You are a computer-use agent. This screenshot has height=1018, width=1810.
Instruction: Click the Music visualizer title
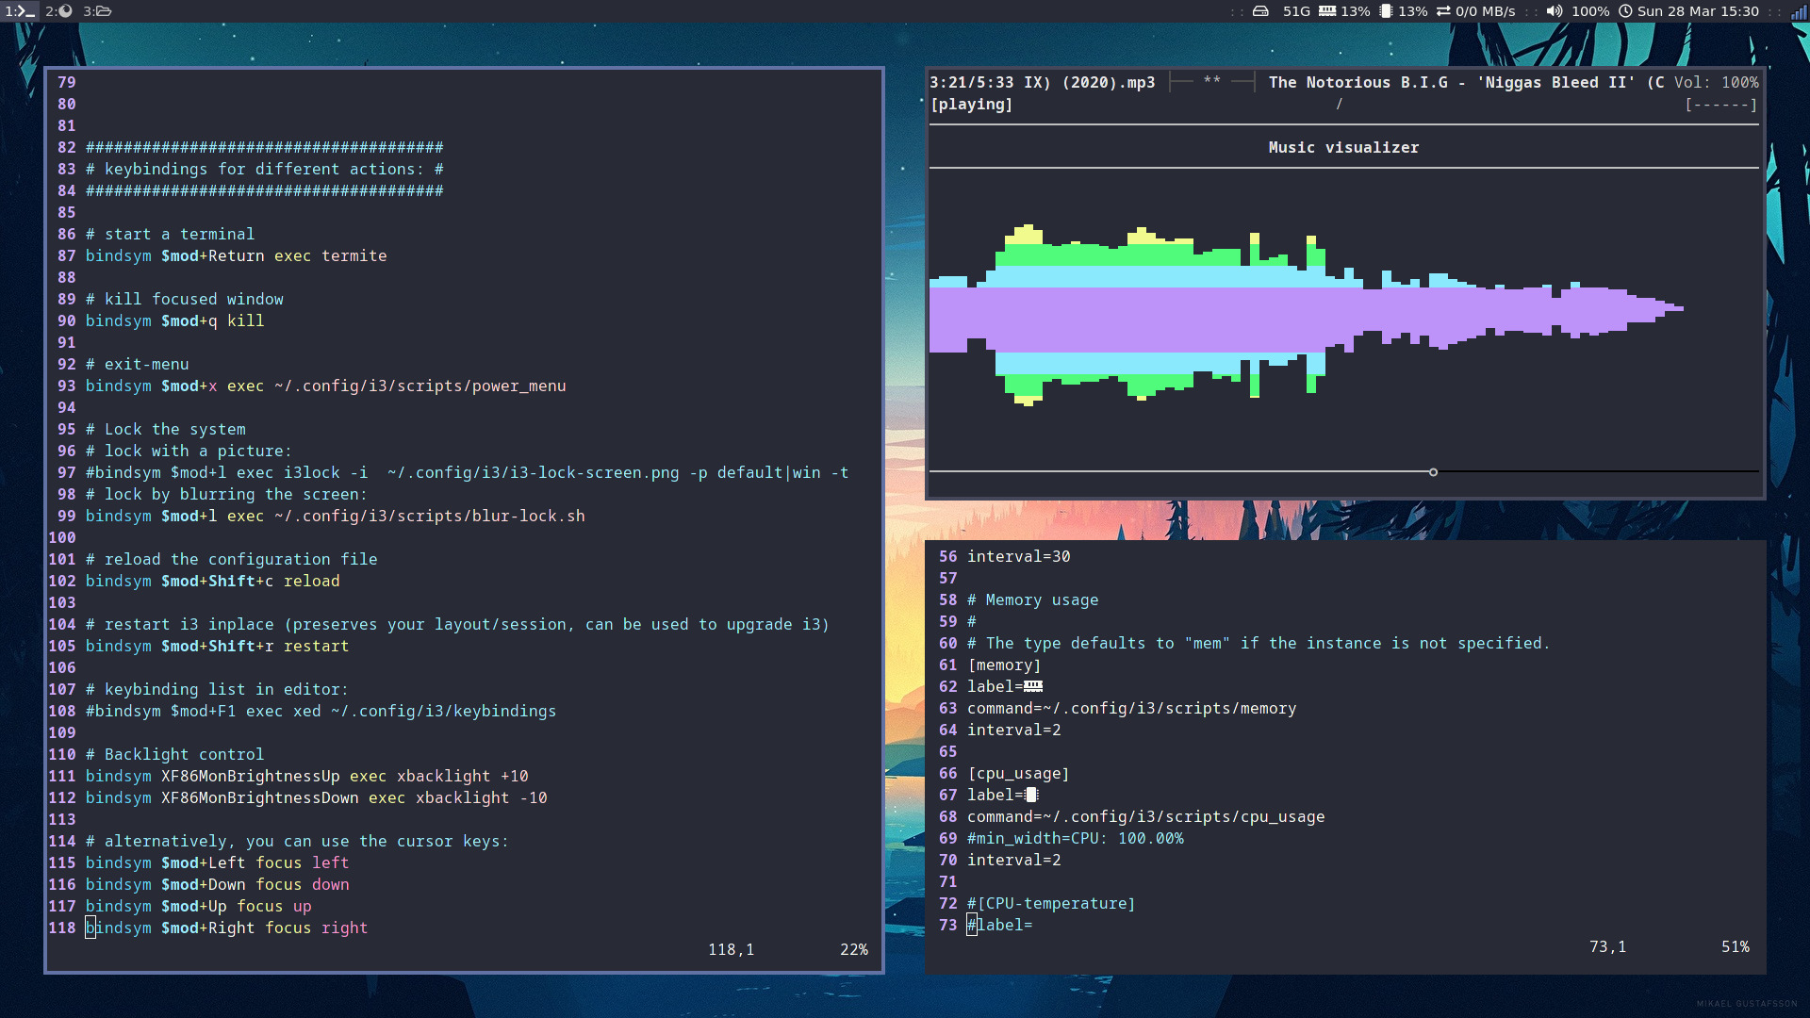(1343, 147)
